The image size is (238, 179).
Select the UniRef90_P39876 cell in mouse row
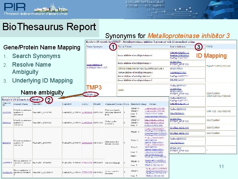point(42,143)
